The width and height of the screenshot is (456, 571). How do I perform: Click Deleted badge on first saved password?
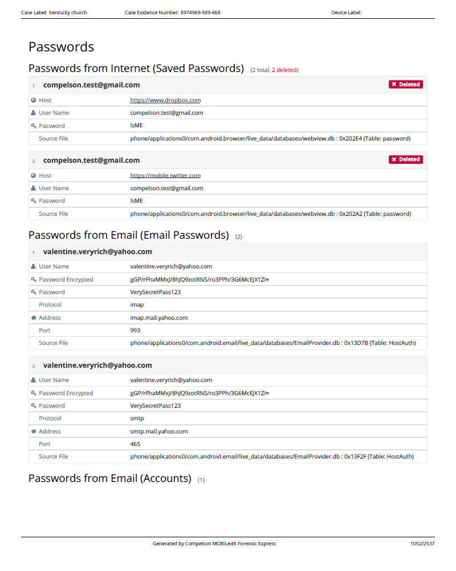406,85
